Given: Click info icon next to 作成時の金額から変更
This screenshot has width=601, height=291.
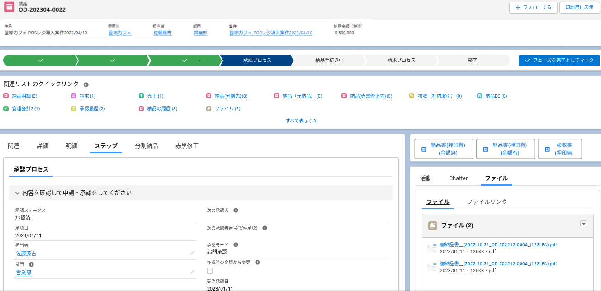Looking at the screenshot, I should click(257, 262).
